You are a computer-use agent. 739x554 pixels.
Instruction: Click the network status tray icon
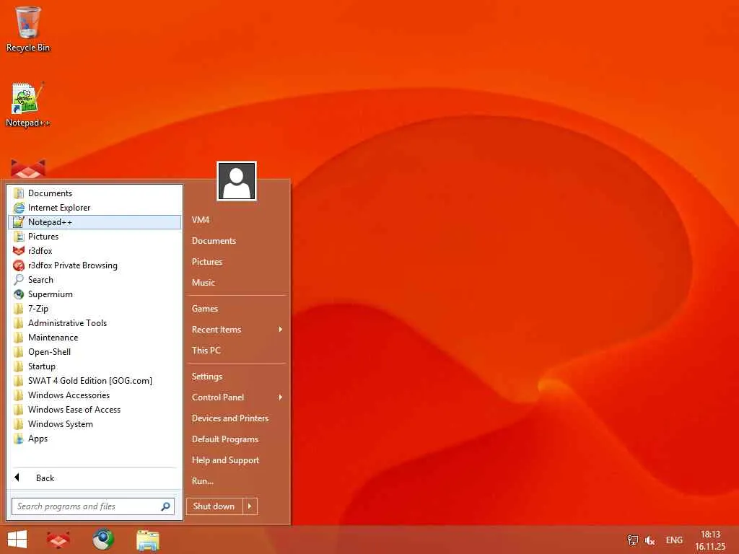click(632, 540)
